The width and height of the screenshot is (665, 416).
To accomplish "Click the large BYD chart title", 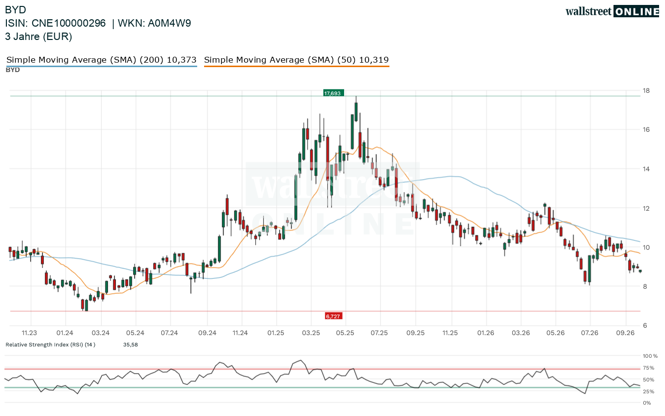I will (x=16, y=10).
